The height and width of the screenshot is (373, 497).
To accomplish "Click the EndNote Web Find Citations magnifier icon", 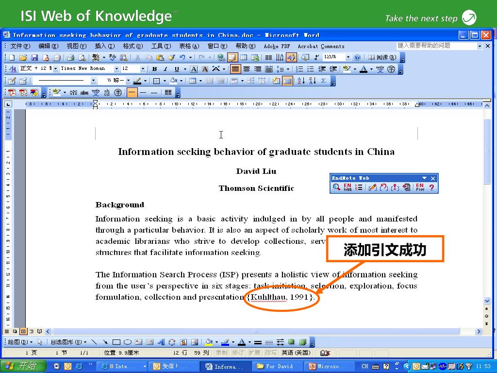I will [336, 187].
